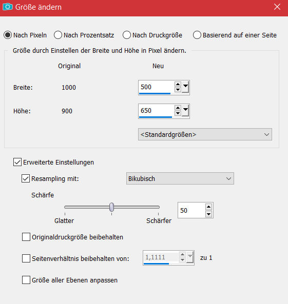
Task: Close the Größe ändern dialog
Action: point(277,7)
